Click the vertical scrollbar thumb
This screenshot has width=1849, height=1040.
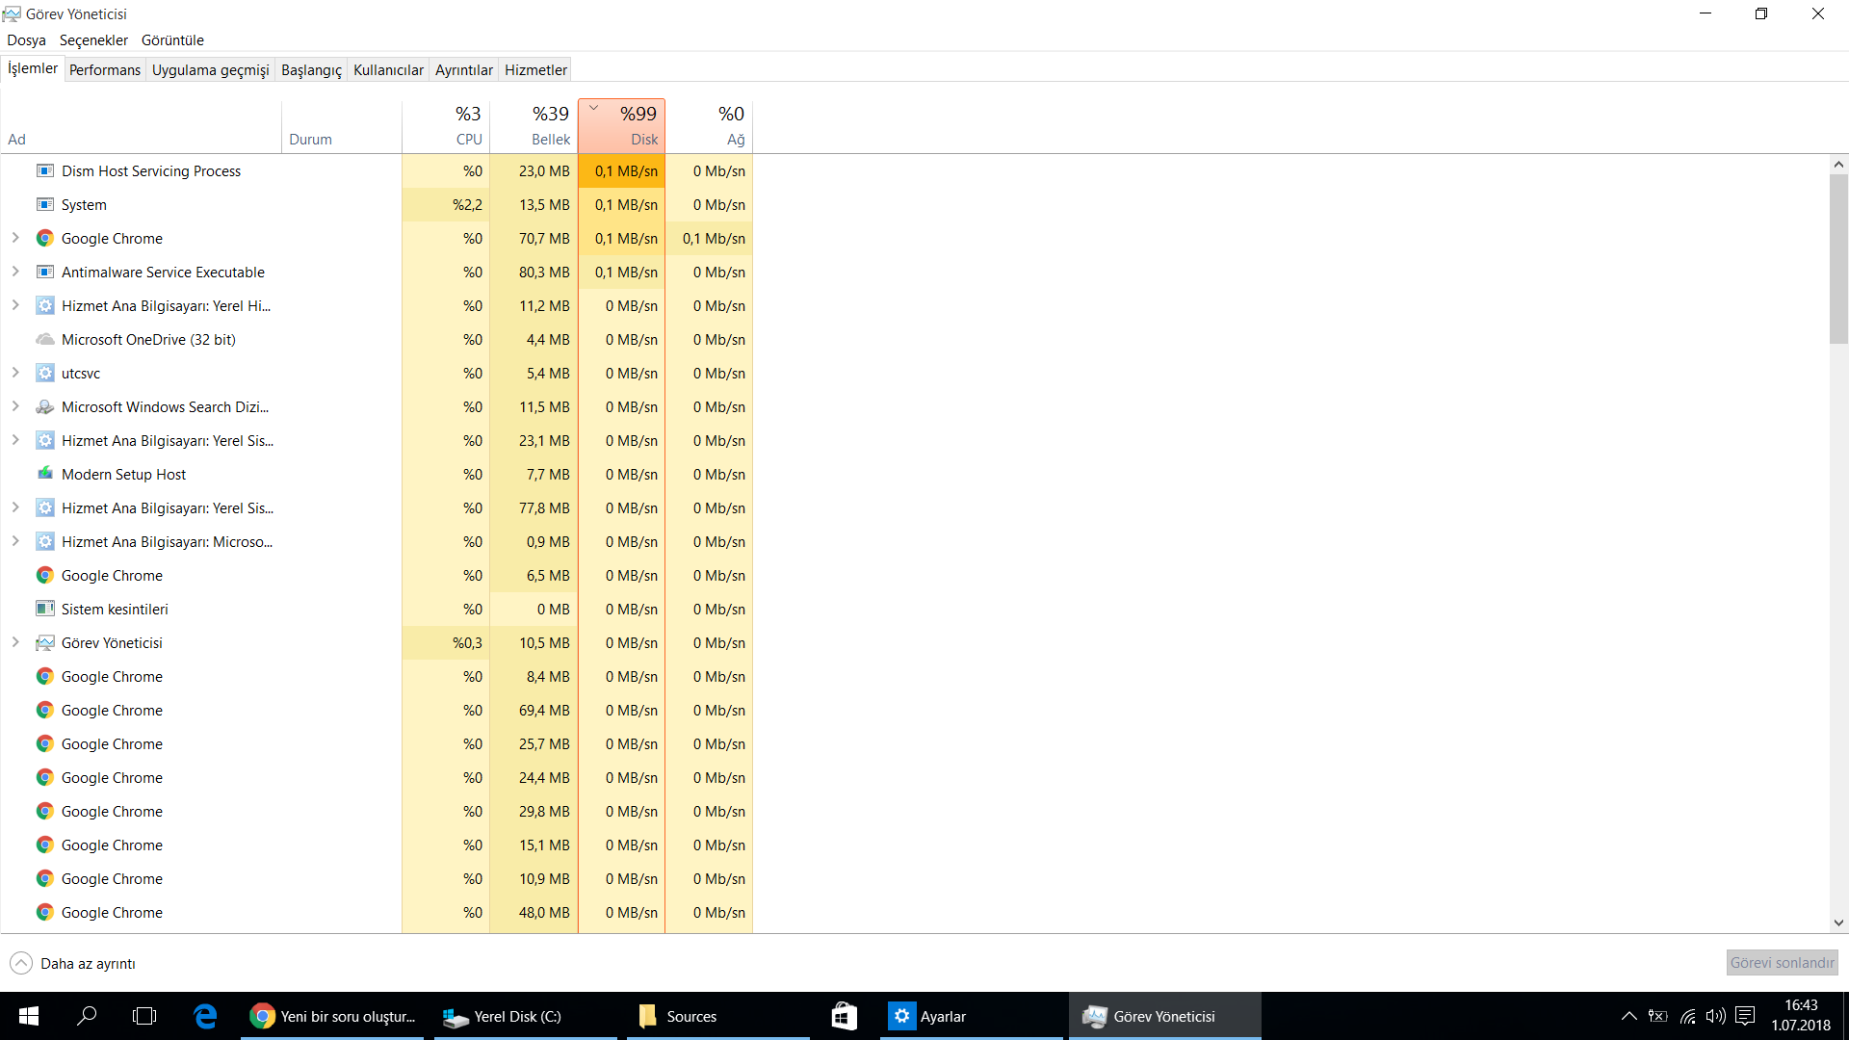1838,258
